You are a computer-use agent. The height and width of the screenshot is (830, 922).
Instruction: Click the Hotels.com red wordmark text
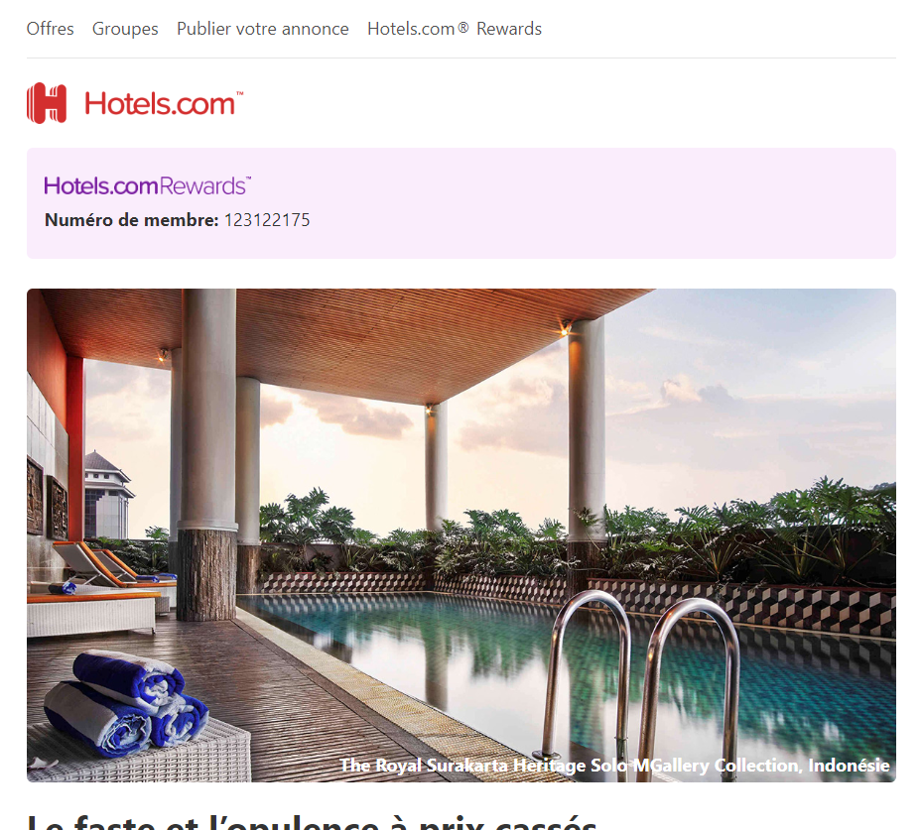coord(160,104)
